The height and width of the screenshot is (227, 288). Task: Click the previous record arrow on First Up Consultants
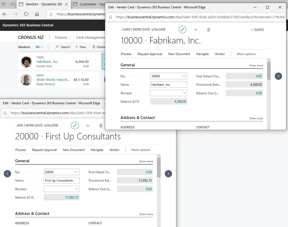(x=7, y=174)
